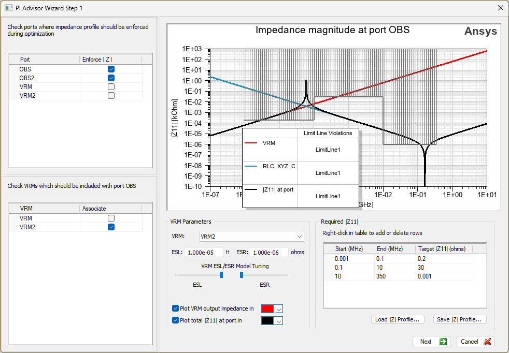
Task: Proceed with the Next button
Action: pyautogui.click(x=431, y=342)
